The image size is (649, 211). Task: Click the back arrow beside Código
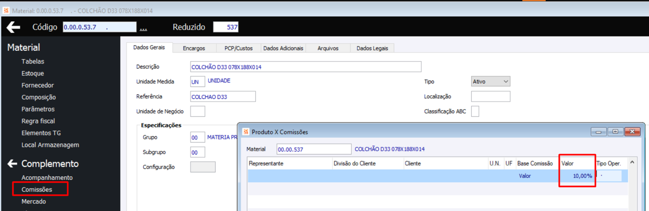pos(13,27)
